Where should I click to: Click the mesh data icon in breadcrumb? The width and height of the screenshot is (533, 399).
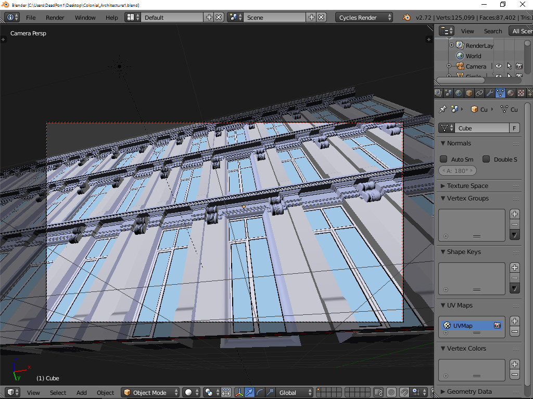(504, 109)
